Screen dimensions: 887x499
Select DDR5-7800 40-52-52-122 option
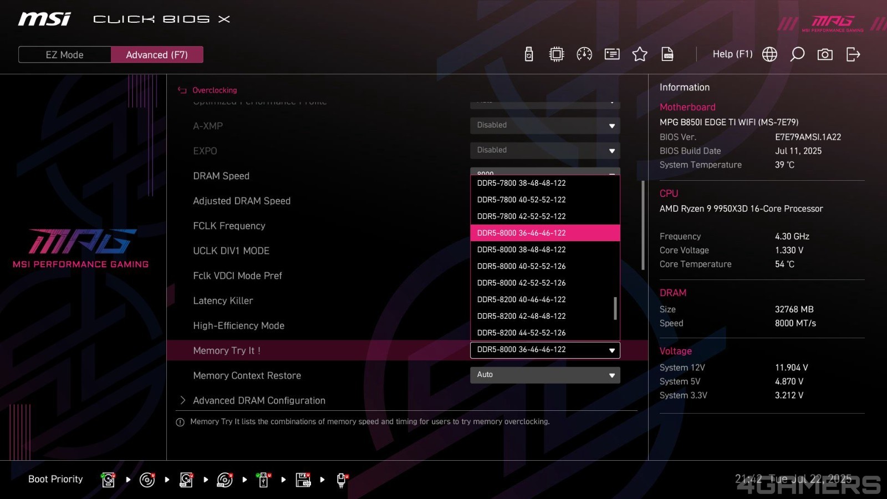(x=545, y=200)
